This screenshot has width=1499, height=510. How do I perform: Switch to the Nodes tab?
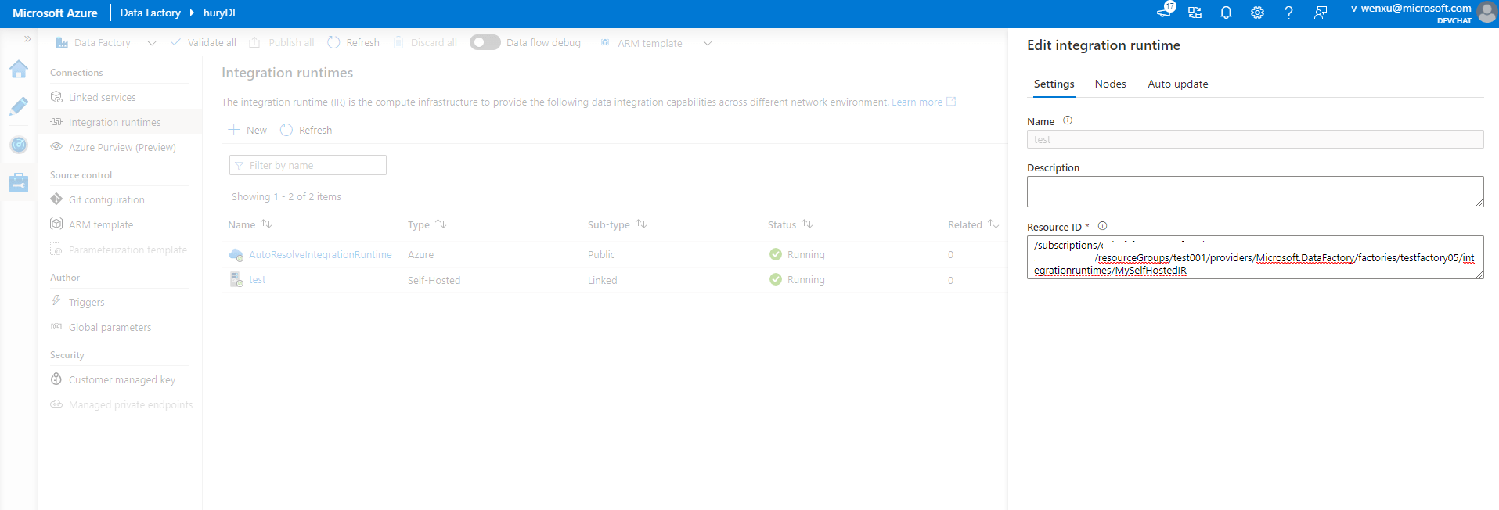pyautogui.click(x=1110, y=84)
